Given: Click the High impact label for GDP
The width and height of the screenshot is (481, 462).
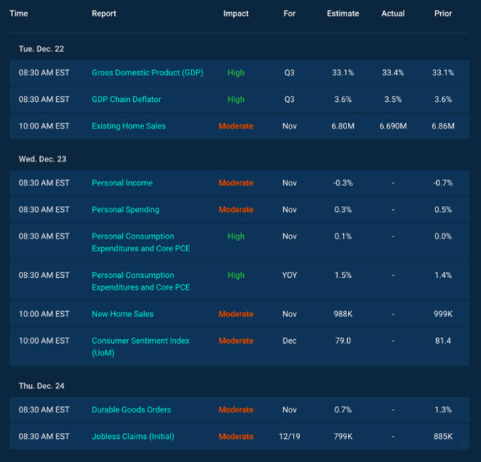Looking at the screenshot, I should (x=236, y=73).
